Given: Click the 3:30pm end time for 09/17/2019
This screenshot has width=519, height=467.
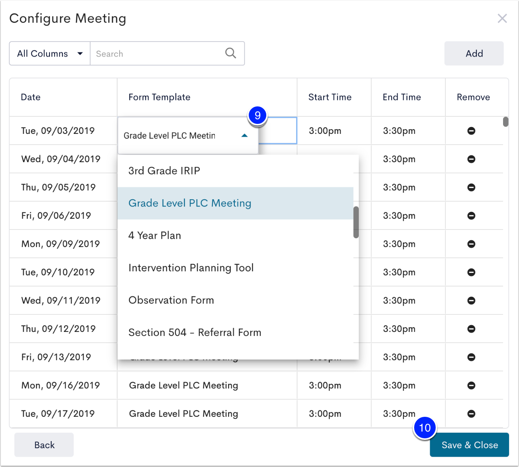Looking at the screenshot, I should pyautogui.click(x=408, y=414).
